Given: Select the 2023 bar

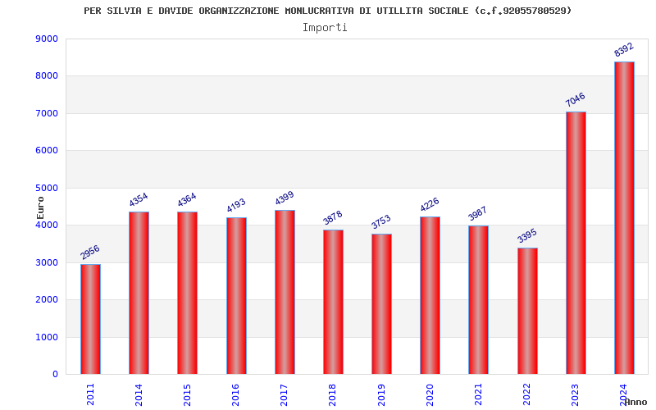Looking at the screenshot, I should click(576, 243).
